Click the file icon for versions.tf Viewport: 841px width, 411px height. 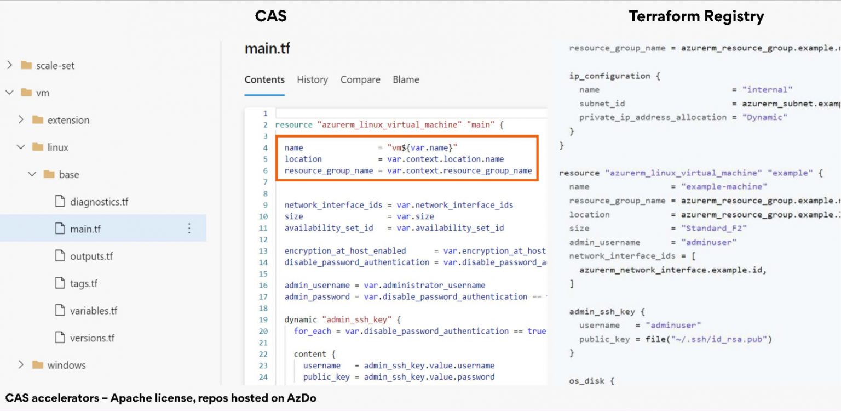tap(59, 338)
